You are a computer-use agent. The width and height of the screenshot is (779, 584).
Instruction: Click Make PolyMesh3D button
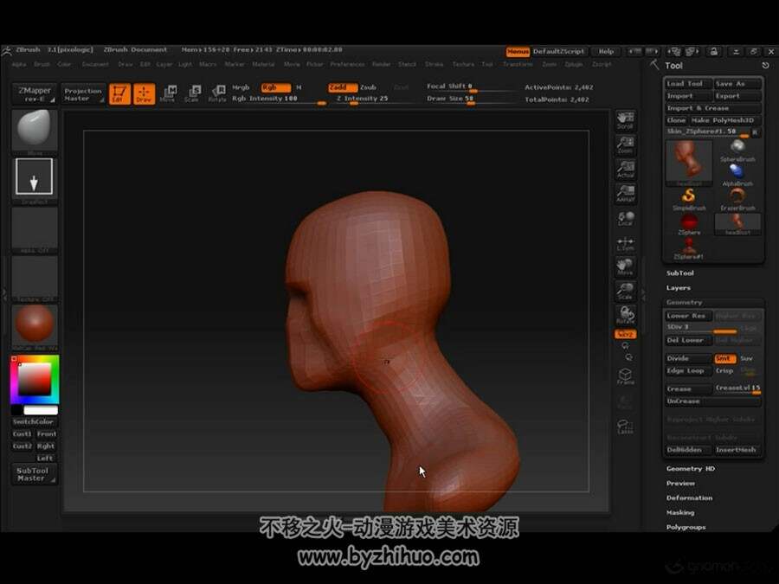pyautogui.click(x=724, y=120)
